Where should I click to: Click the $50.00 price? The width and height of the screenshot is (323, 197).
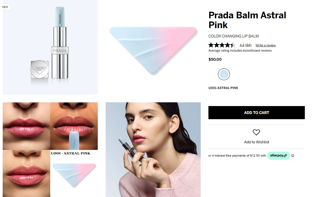tap(215, 59)
